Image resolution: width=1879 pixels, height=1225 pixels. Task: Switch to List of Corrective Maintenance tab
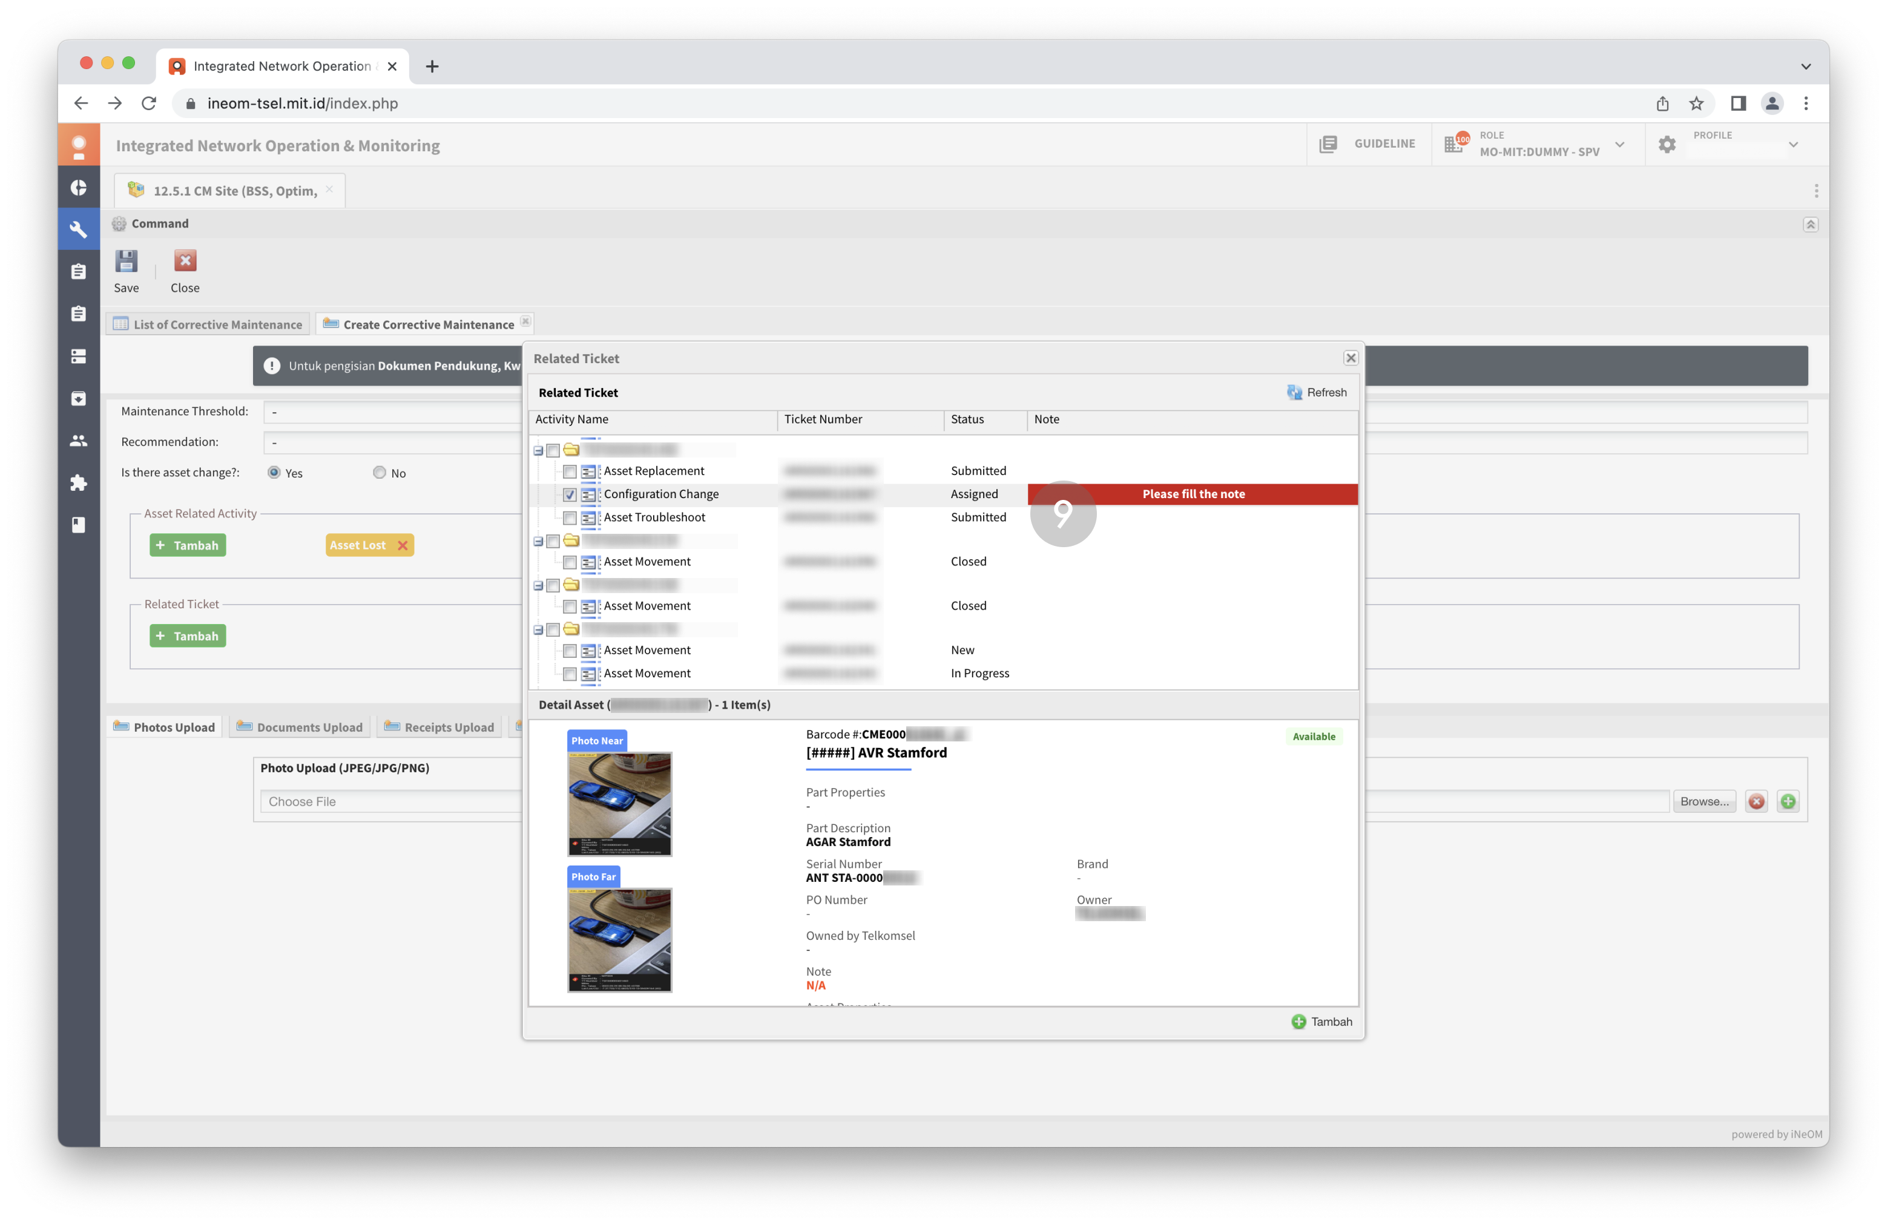[208, 324]
